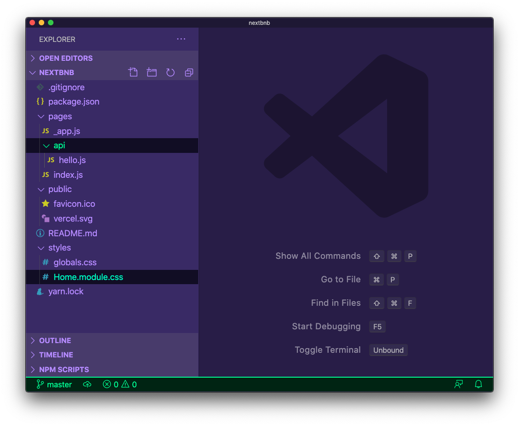The height and width of the screenshot is (426, 519).
Task: Click the New Folder icon in explorer header
Action: coord(152,72)
